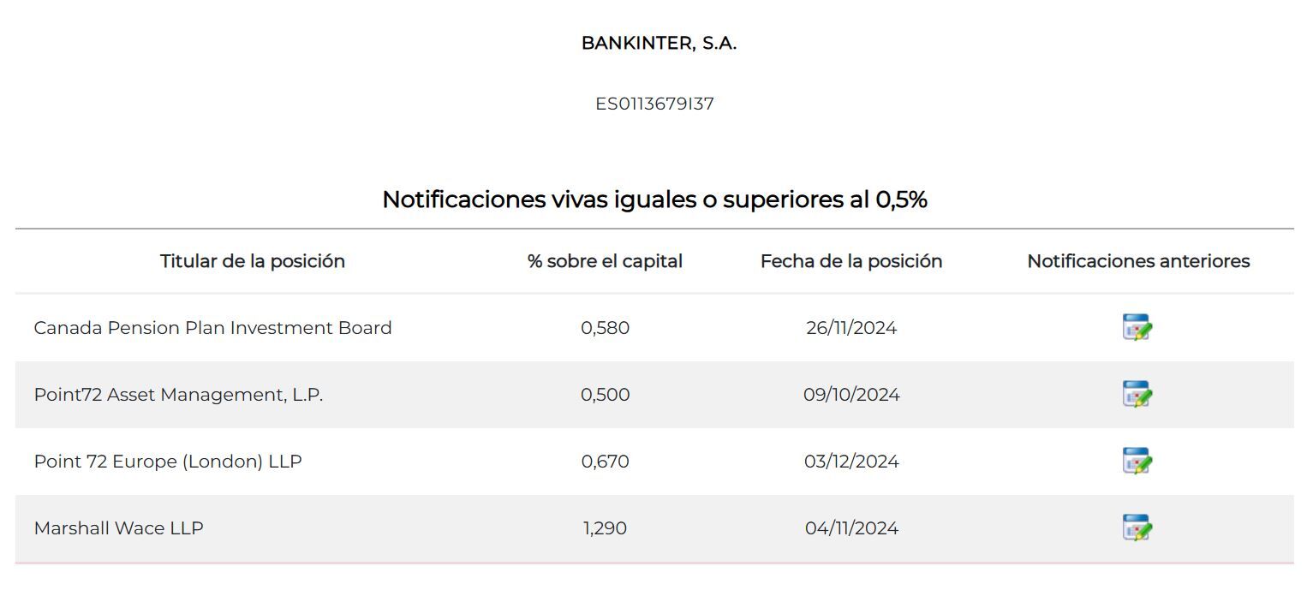Click the BANKINTER, S.A. title
1313x602 pixels.
[659, 44]
